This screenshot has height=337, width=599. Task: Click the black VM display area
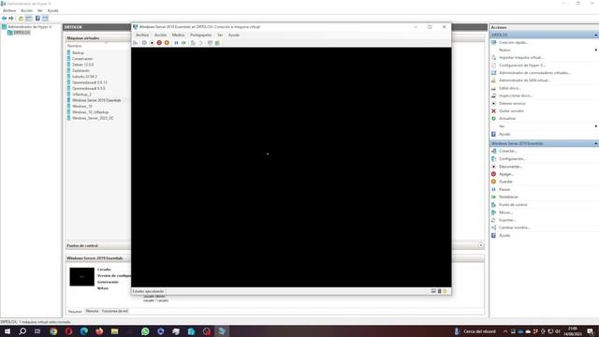coord(291,167)
